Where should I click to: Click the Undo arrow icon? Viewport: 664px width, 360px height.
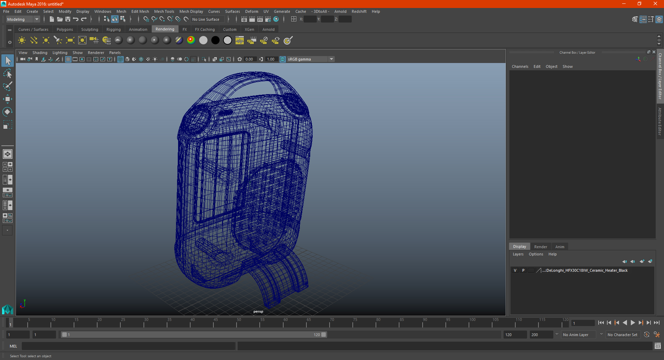pos(76,19)
